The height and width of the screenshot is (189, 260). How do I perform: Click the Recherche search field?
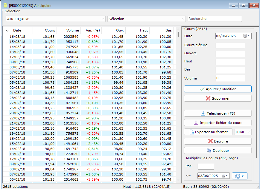tap(215, 19)
